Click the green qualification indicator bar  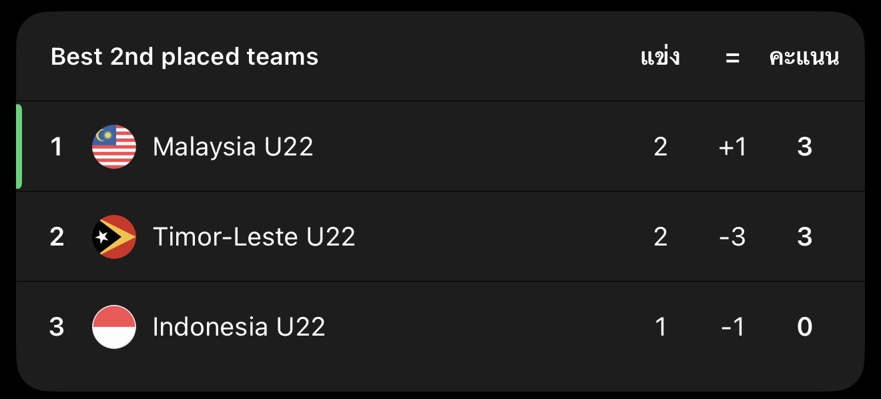click(19, 147)
